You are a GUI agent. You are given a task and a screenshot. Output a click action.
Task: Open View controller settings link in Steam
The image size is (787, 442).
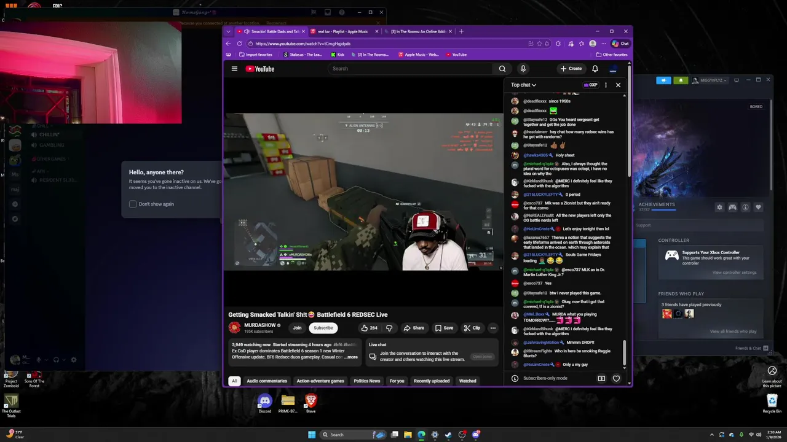734,273
